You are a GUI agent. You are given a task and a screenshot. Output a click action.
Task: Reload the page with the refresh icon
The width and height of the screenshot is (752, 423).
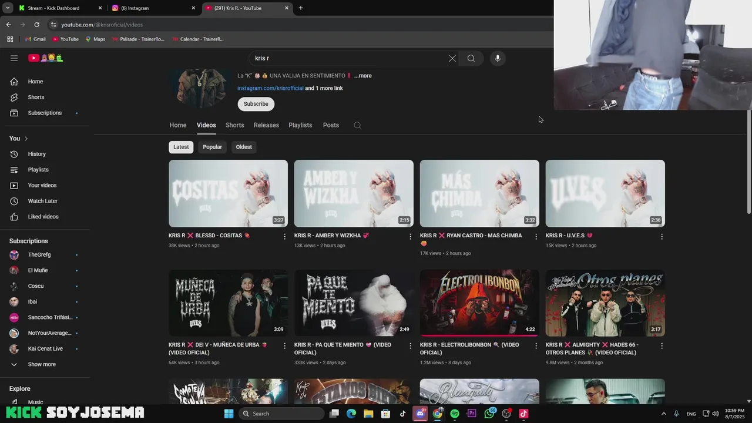pos(36,25)
